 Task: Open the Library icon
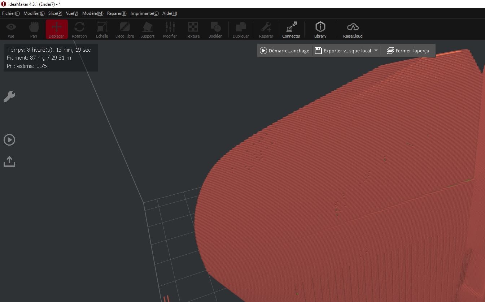[320, 30]
